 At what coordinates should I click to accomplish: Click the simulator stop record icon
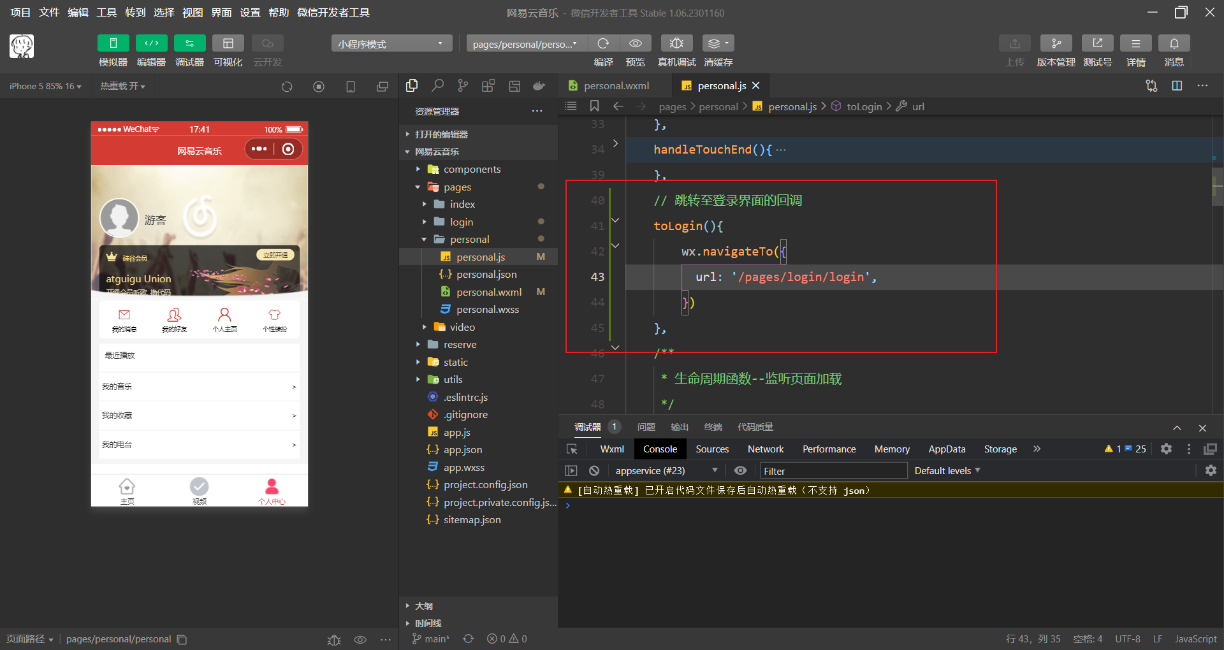319,87
